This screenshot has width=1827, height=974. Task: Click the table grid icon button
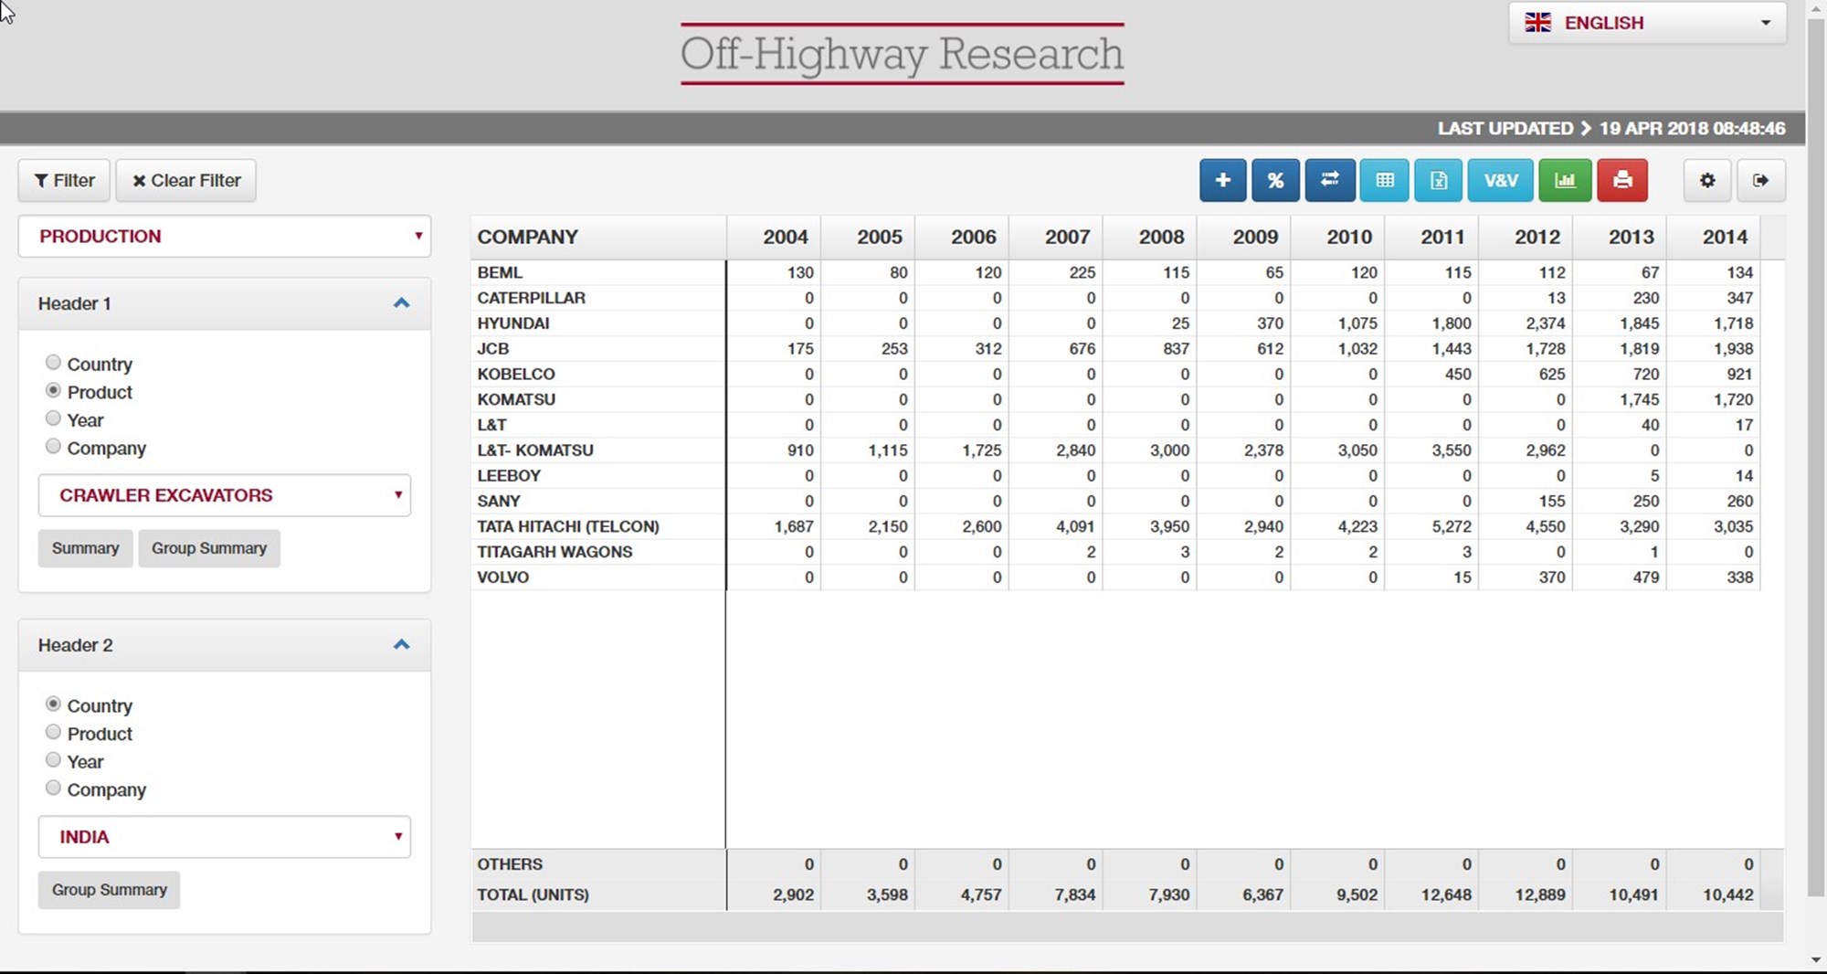[1384, 180]
